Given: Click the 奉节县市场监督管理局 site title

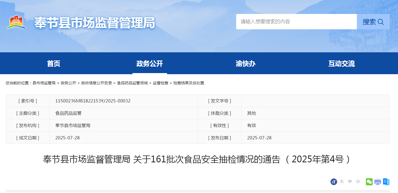Looking at the screenshot, I should 95,23.
